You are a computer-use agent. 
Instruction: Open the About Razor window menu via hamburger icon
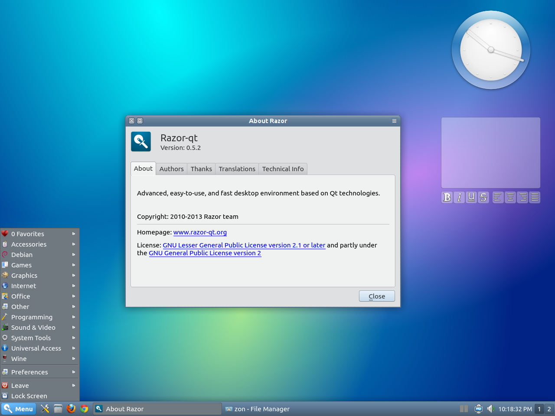(394, 121)
